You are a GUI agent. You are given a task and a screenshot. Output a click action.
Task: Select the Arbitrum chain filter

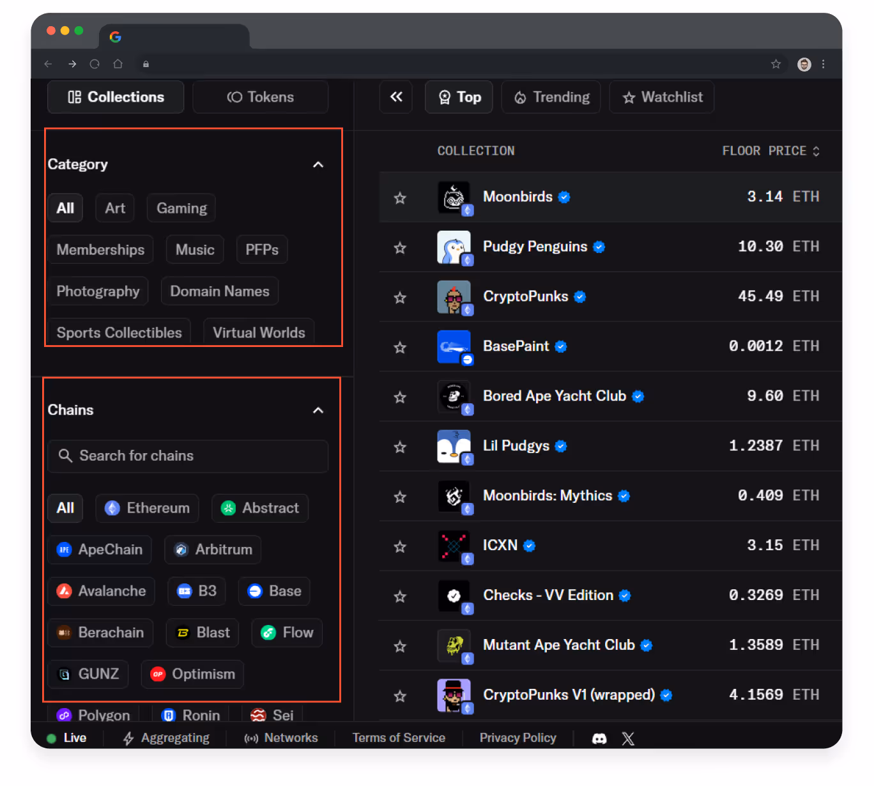[x=213, y=550]
